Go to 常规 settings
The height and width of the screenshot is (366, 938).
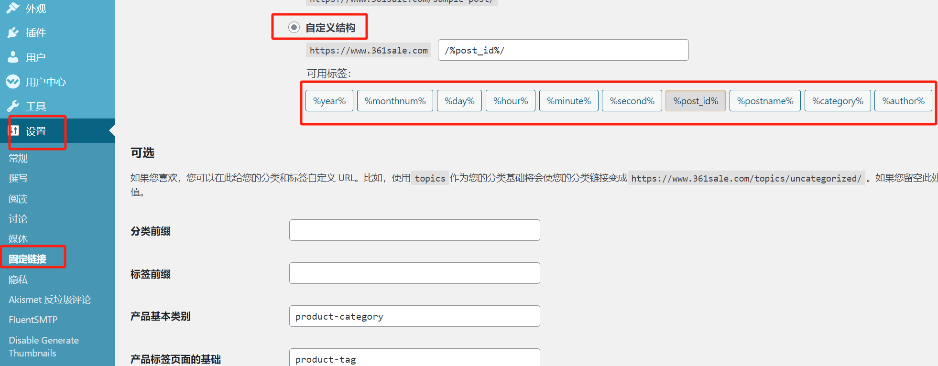click(18, 158)
